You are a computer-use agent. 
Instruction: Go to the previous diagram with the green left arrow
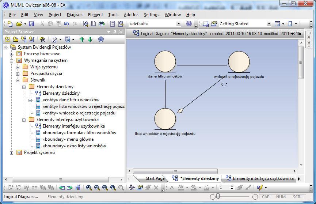point(62,188)
